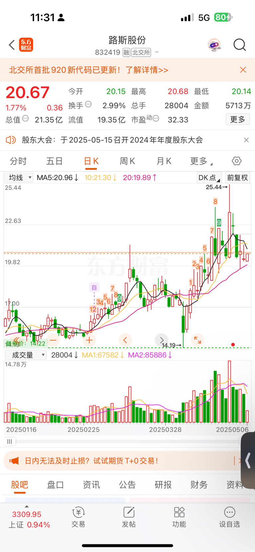Tap the 20.67 current price

click(x=28, y=92)
